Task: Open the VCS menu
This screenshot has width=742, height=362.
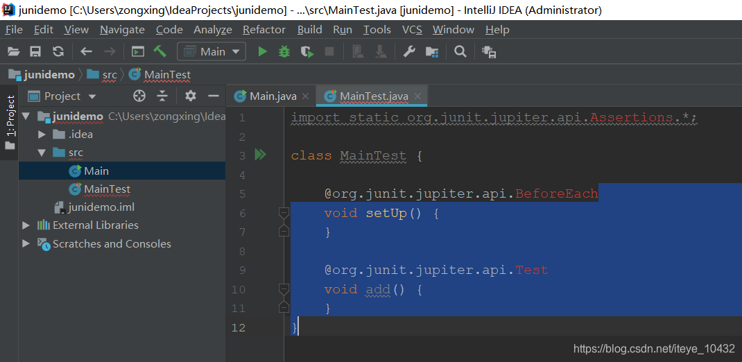Action: pyautogui.click(x=412, y=30)
